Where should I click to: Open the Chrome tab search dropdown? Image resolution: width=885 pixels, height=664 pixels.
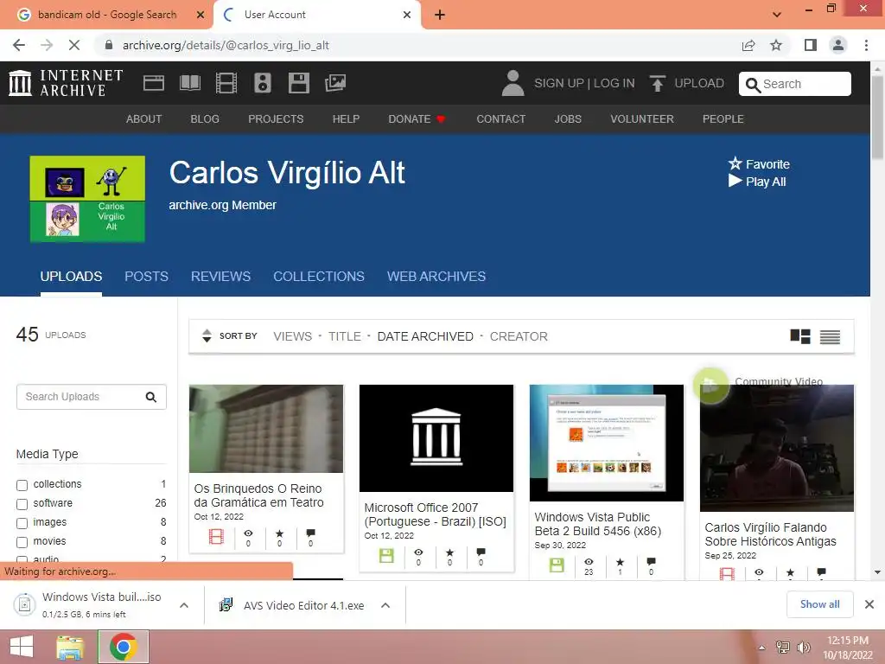777,15
